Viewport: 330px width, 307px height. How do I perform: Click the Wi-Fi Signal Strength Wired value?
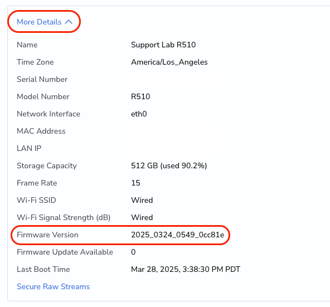pos(142,217)
